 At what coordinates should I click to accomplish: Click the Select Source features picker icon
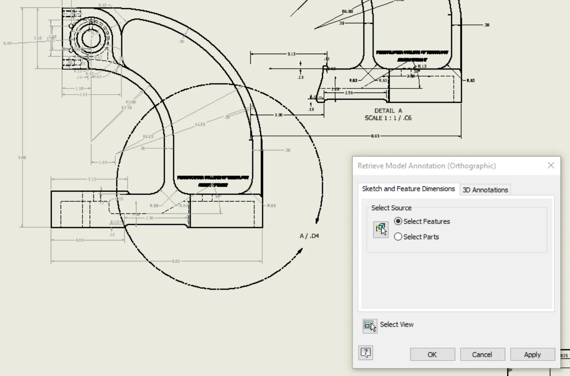[381, 229]
